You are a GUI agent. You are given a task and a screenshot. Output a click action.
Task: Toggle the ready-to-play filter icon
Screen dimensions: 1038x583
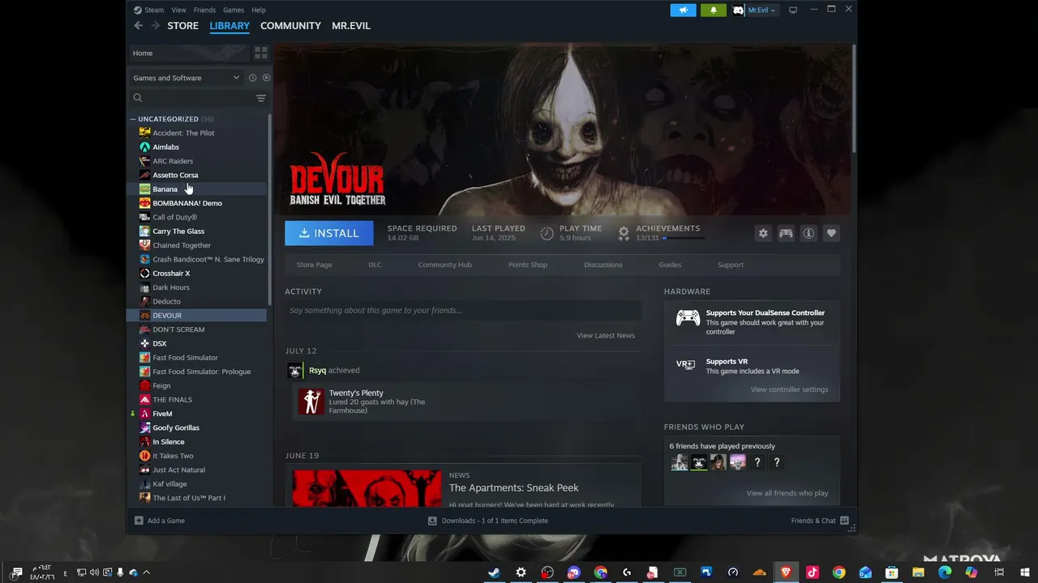pos(266,78)
